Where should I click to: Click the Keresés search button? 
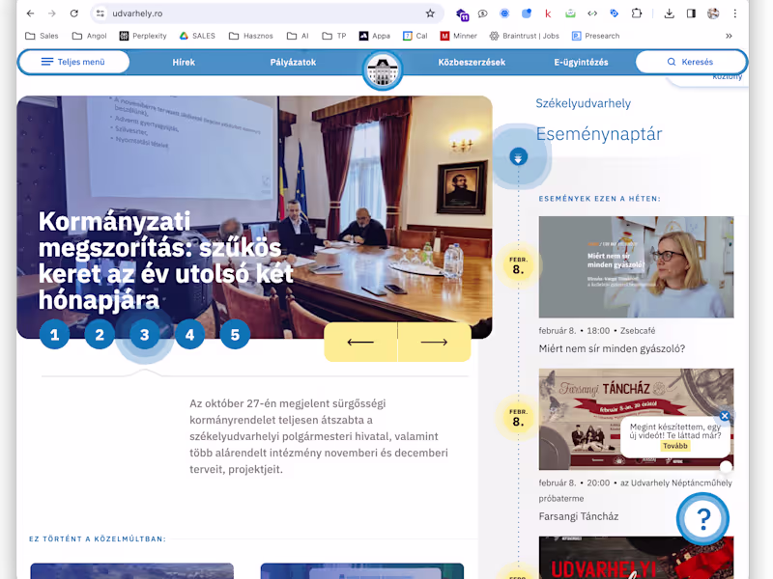click(691, 62)
